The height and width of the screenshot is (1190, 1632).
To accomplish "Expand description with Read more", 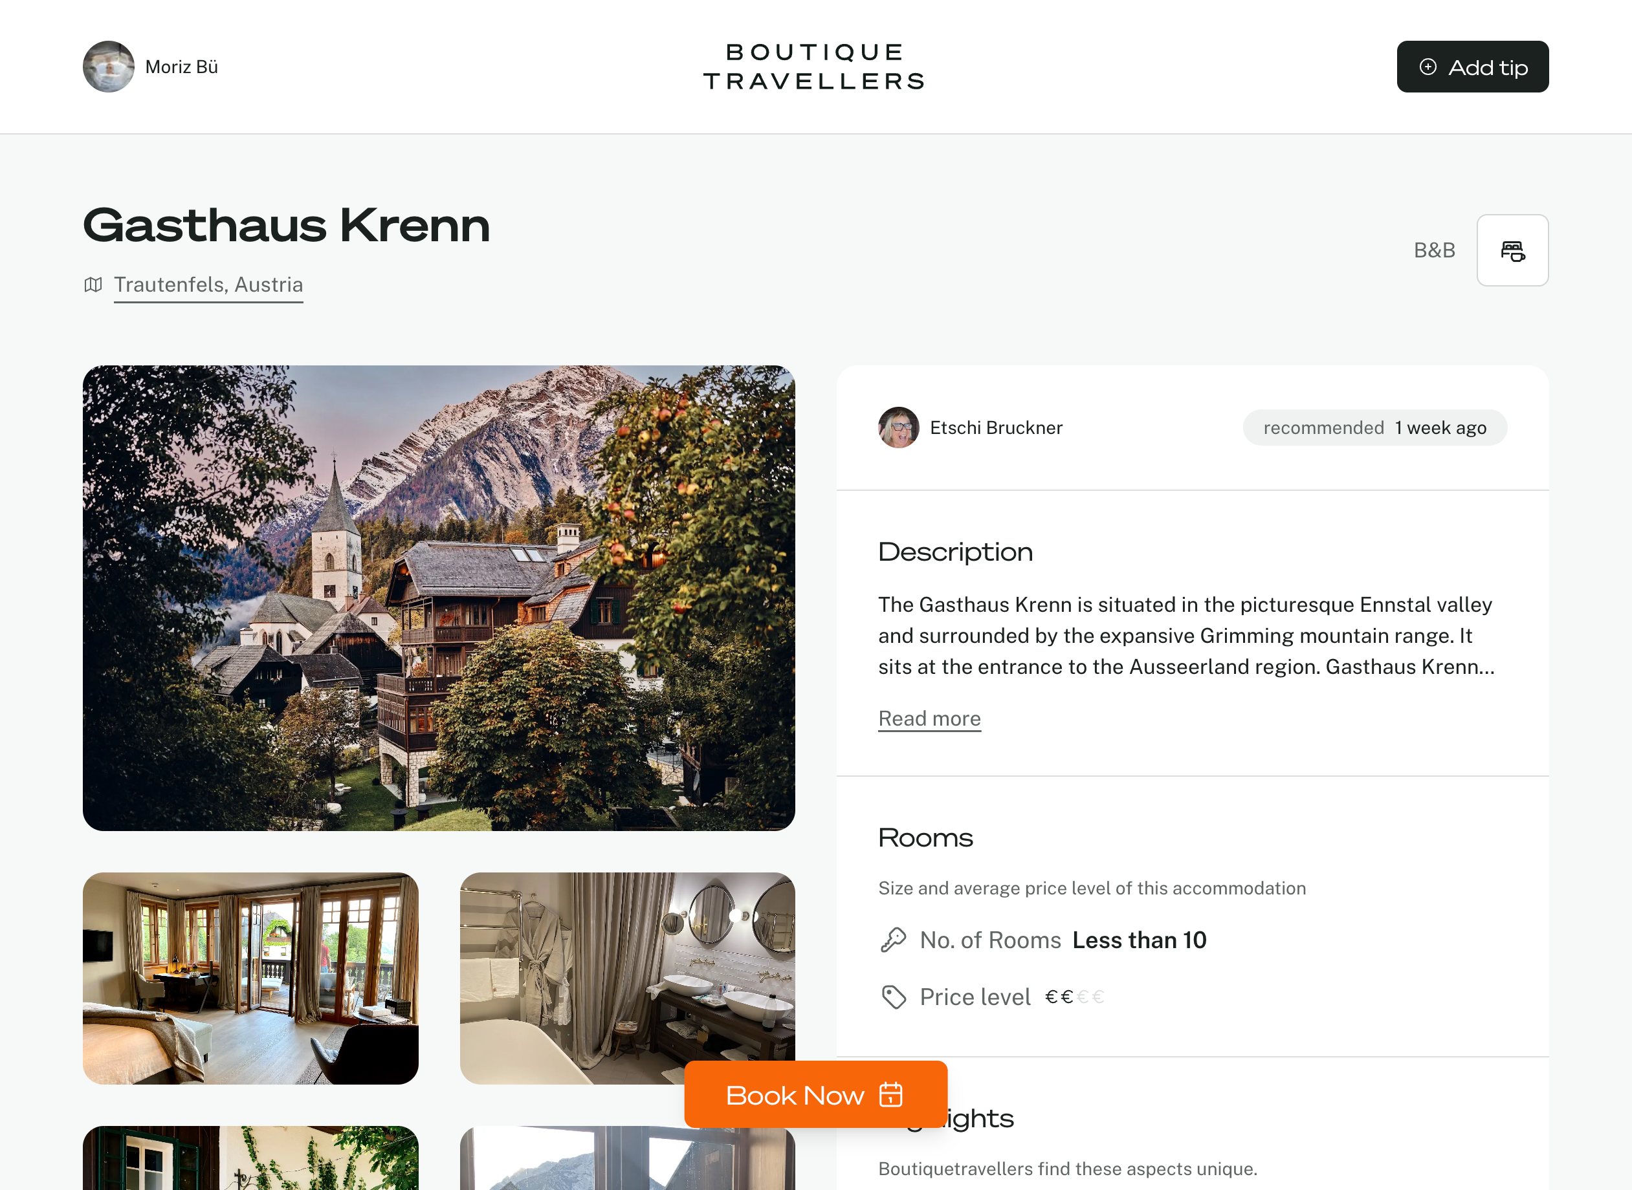I will 929,718.
